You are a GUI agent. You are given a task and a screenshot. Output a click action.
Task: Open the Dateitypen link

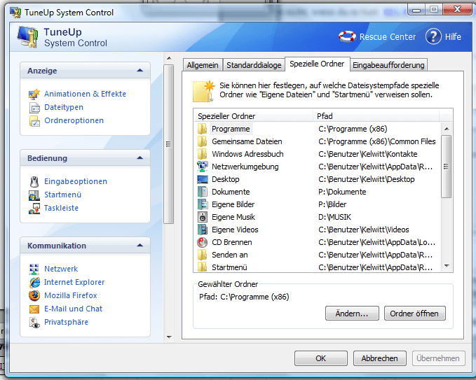tap(64, 107)
